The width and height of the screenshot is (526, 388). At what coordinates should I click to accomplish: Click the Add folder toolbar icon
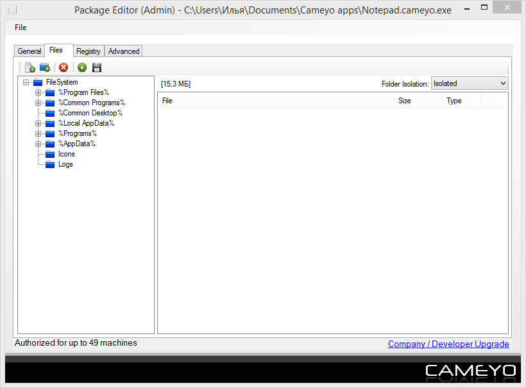pos(45,67)
